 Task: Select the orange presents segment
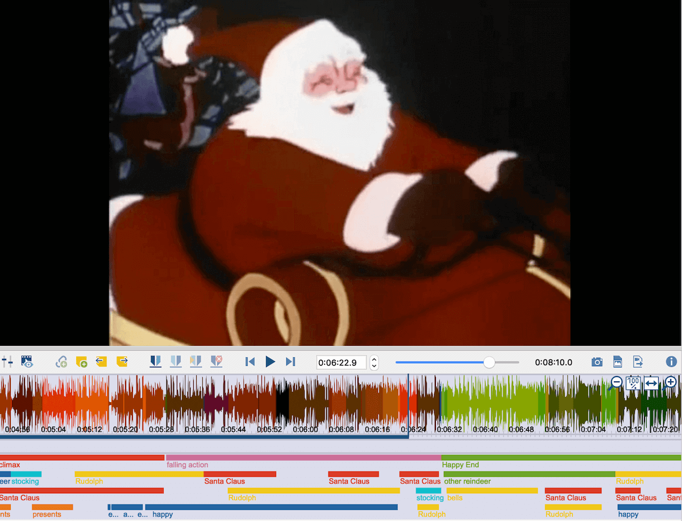coord(52,507)
